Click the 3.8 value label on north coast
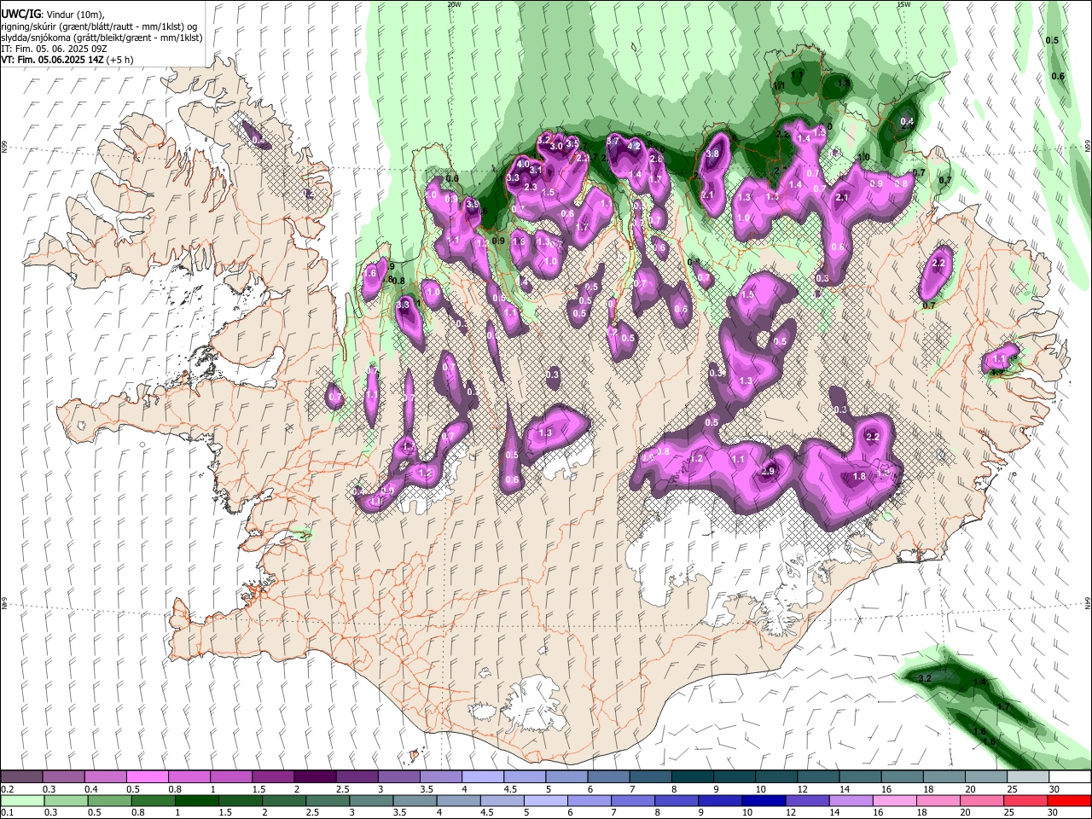Screen dimensions: 1092x819 713,154
